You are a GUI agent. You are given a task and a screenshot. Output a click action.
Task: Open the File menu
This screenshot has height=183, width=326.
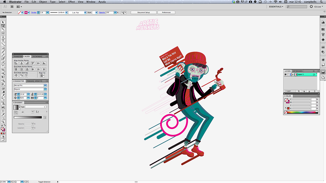26,2
